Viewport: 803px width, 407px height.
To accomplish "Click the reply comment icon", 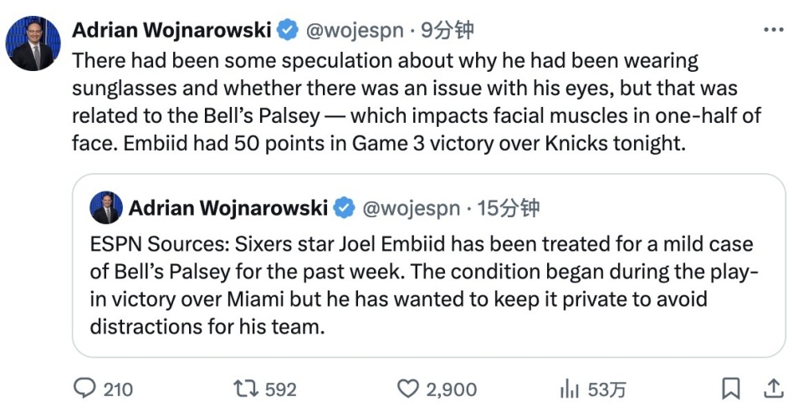I will (x=84, y=388).
